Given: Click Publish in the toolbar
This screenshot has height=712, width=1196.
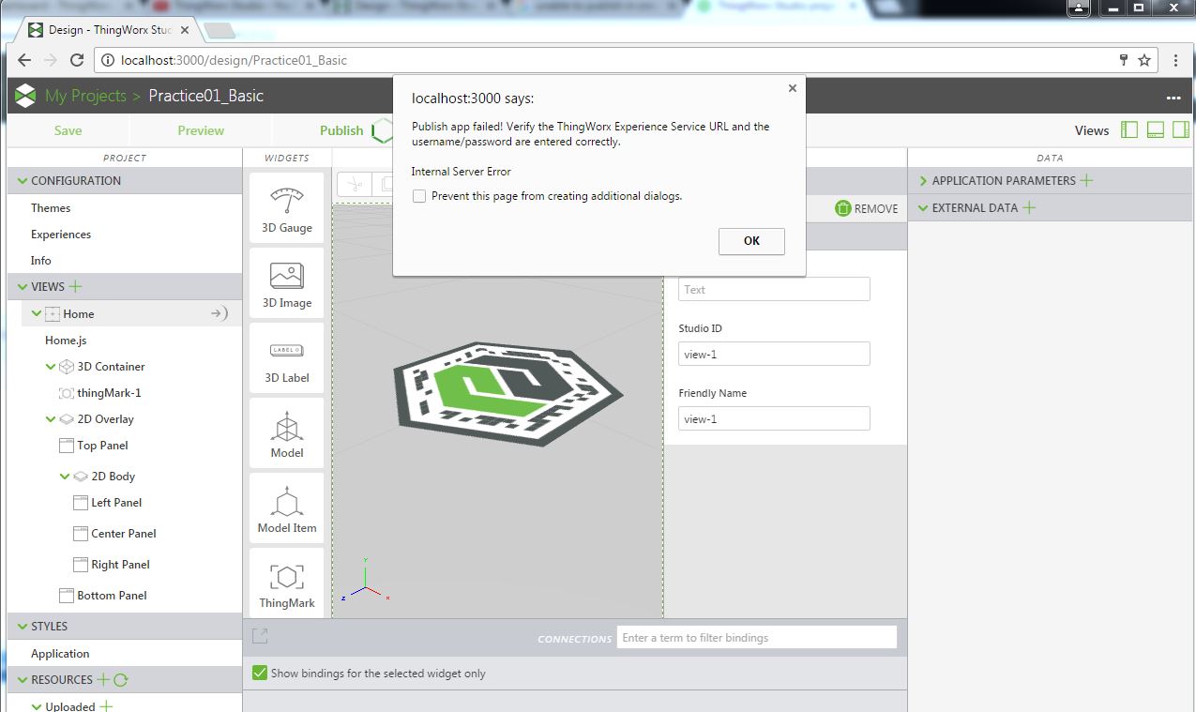Looking at the screenshot, I should click(x=341, y=130).
